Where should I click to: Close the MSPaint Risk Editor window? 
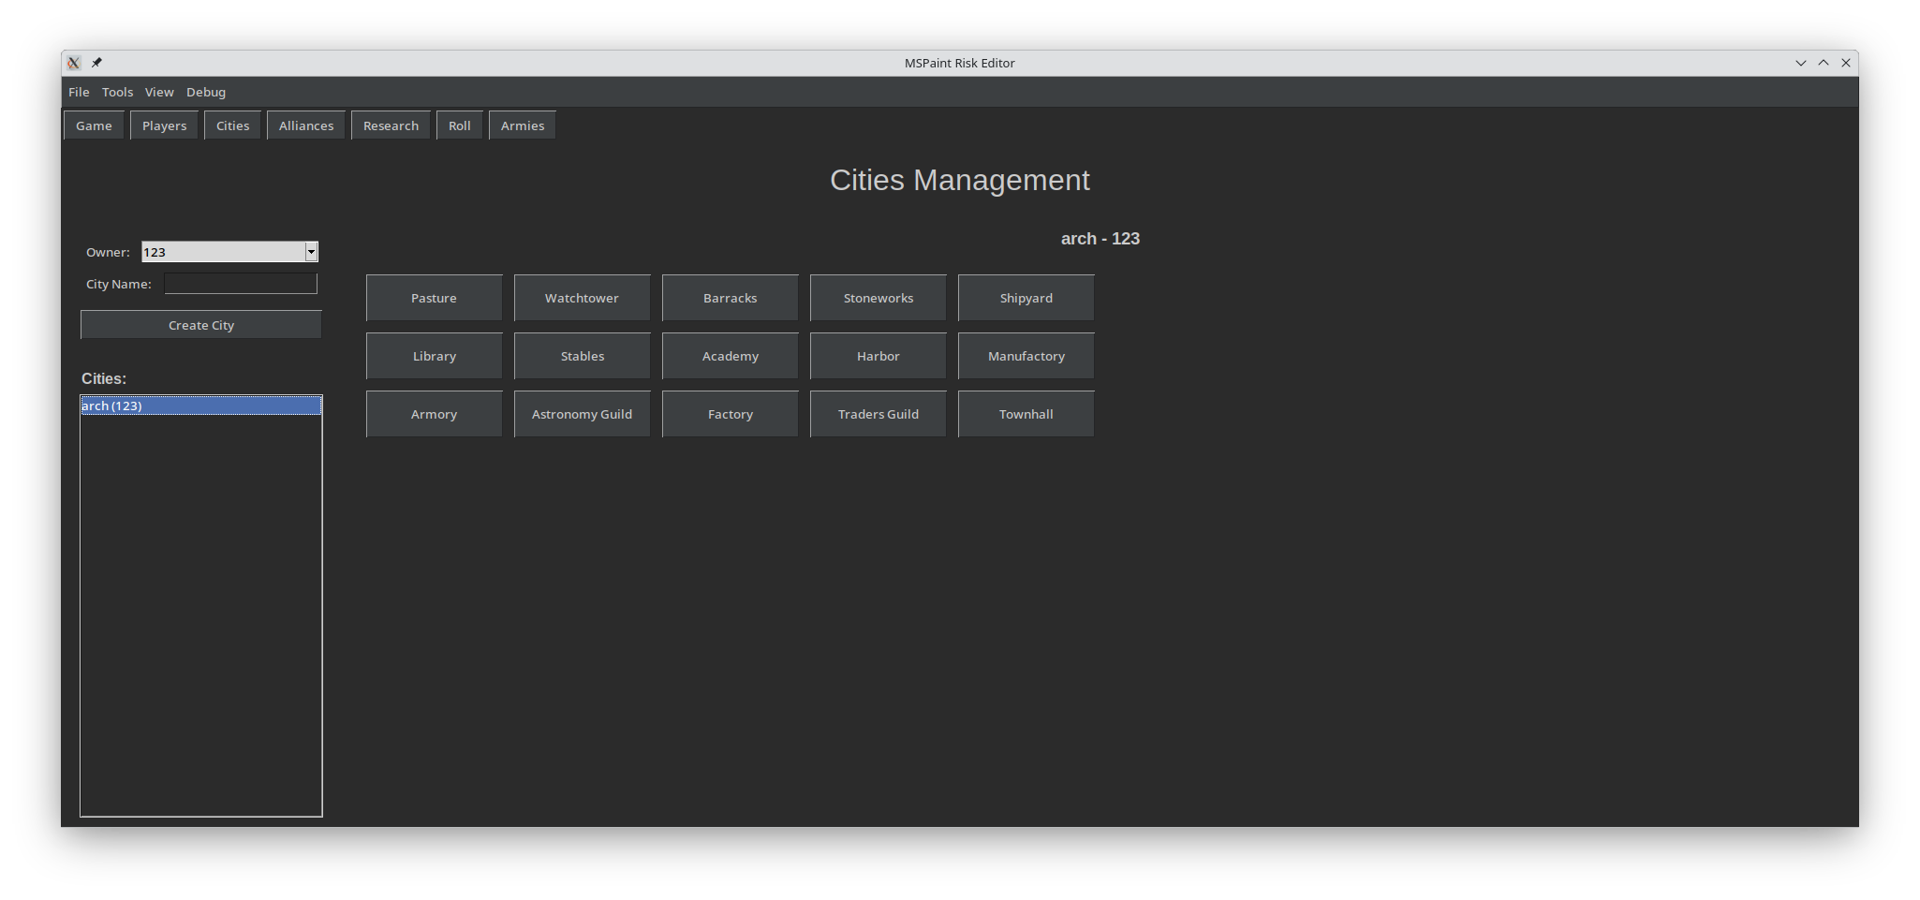point(1846,63)
